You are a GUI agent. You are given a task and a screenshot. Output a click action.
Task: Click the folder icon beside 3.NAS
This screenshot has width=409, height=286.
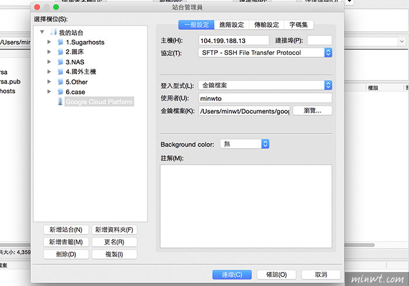click(x=60, y=62)
